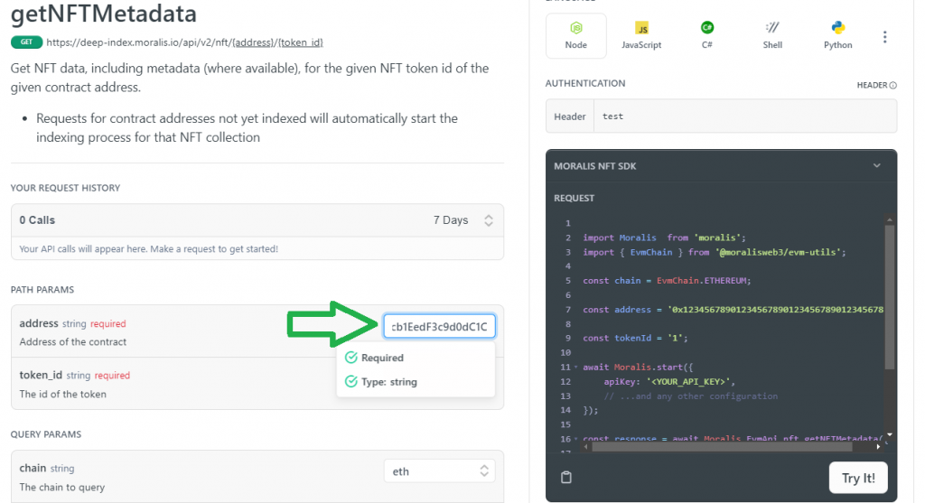Click code line "const tokenId = '1';"

(635, 338)
